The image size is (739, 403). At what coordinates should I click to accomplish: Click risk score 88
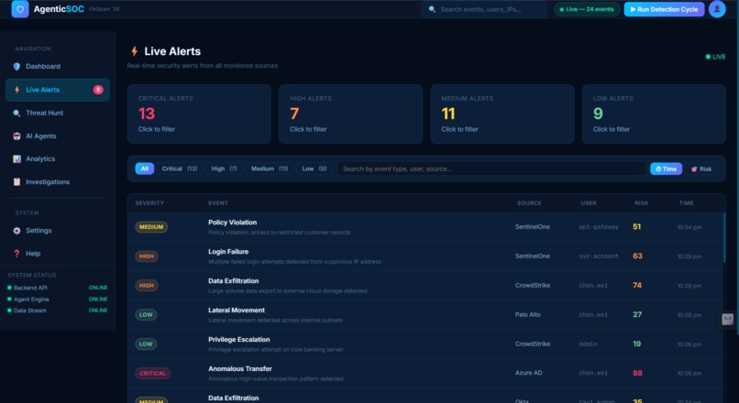pyautogui.click(x=637, y=373)
